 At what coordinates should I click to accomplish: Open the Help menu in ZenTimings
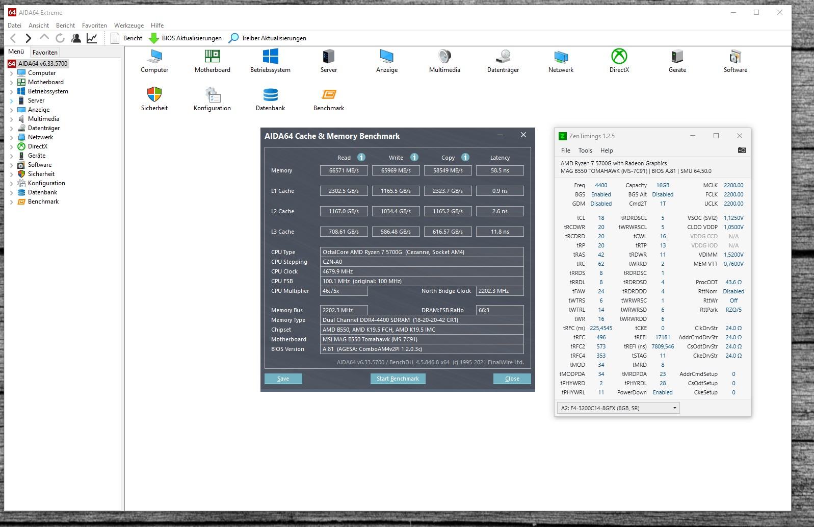point(607,150)
